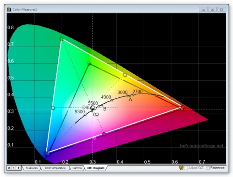
Task: Click the D65 white point marker
Action: (93, 108)
